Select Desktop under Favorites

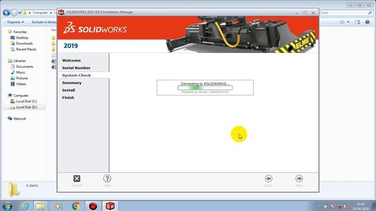point(22,38)
